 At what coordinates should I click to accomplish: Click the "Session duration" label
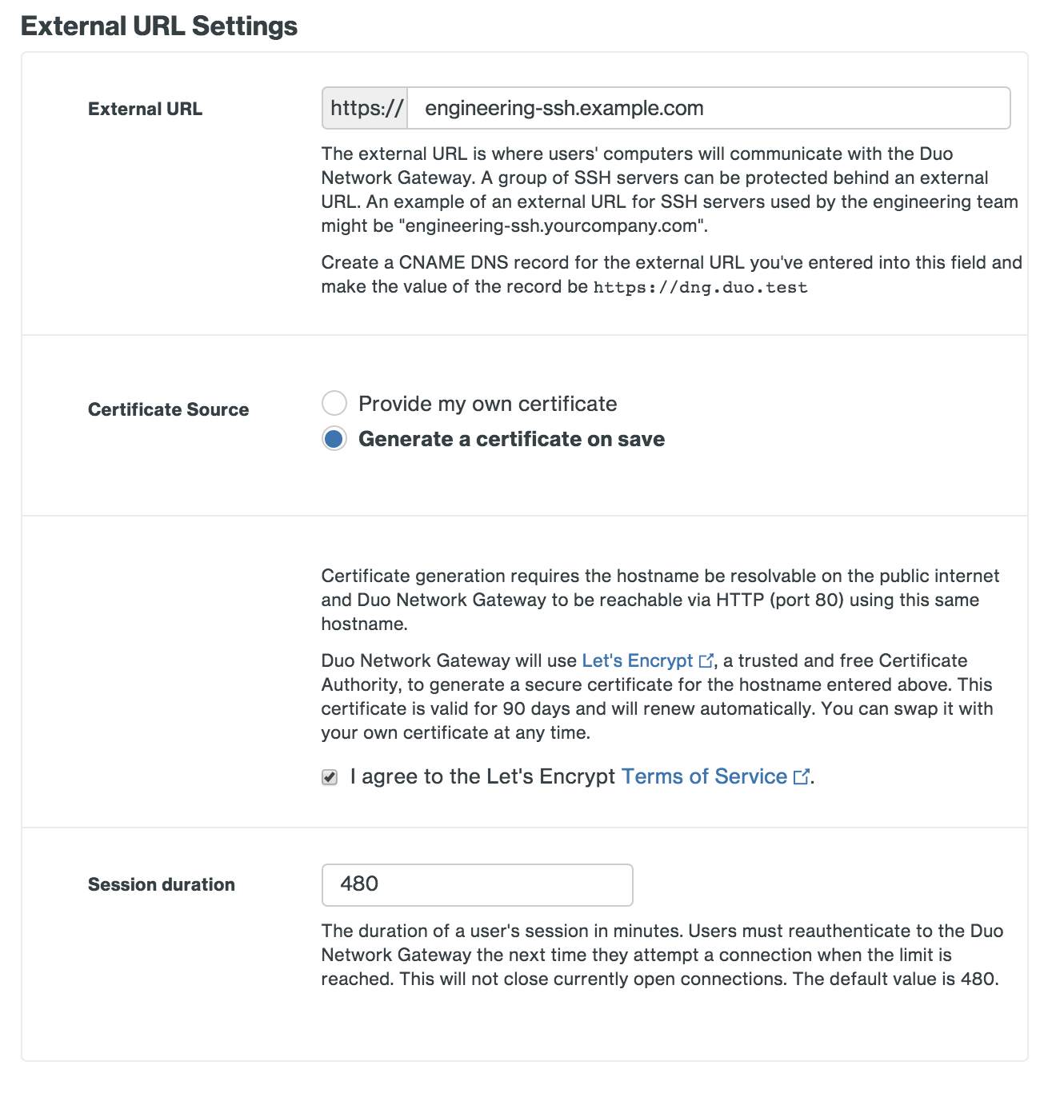point(161,884)
